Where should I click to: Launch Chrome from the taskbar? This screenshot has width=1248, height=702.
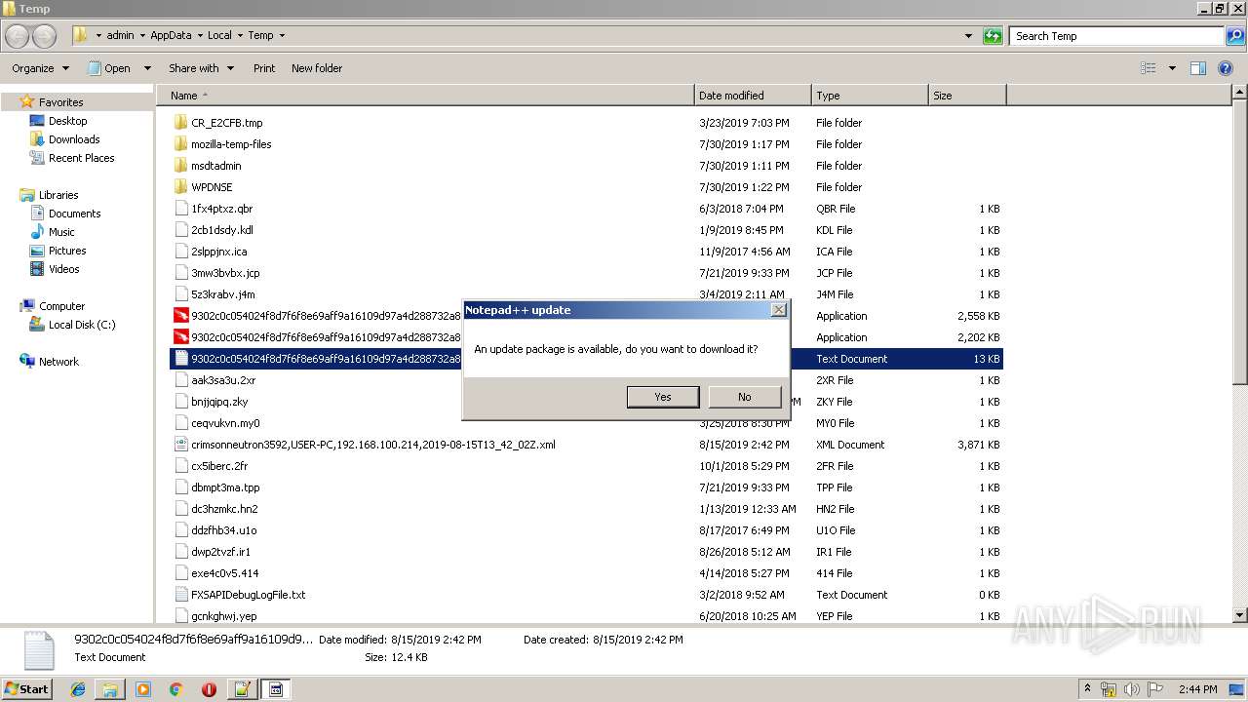coord(175,689)
